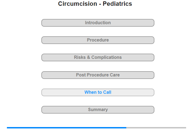The width and height of the screenshot is (193, 132).
Task: Open the Introduction section
Action: [x=98, y=23]
